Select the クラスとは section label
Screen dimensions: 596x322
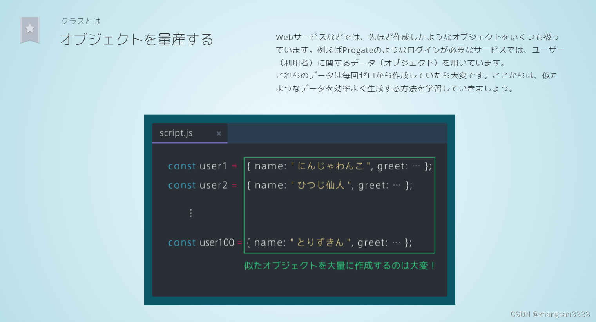[81, 21]
